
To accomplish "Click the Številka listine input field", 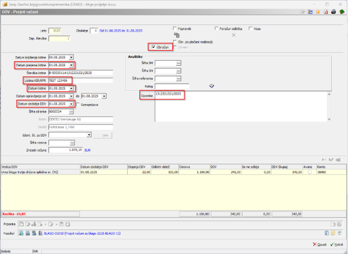I will 81,73.
